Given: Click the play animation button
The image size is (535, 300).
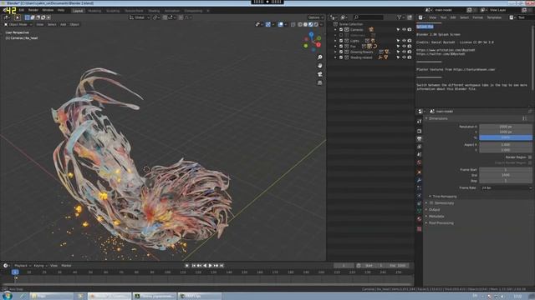Looking at the screenshot, I should pos(210,266).
